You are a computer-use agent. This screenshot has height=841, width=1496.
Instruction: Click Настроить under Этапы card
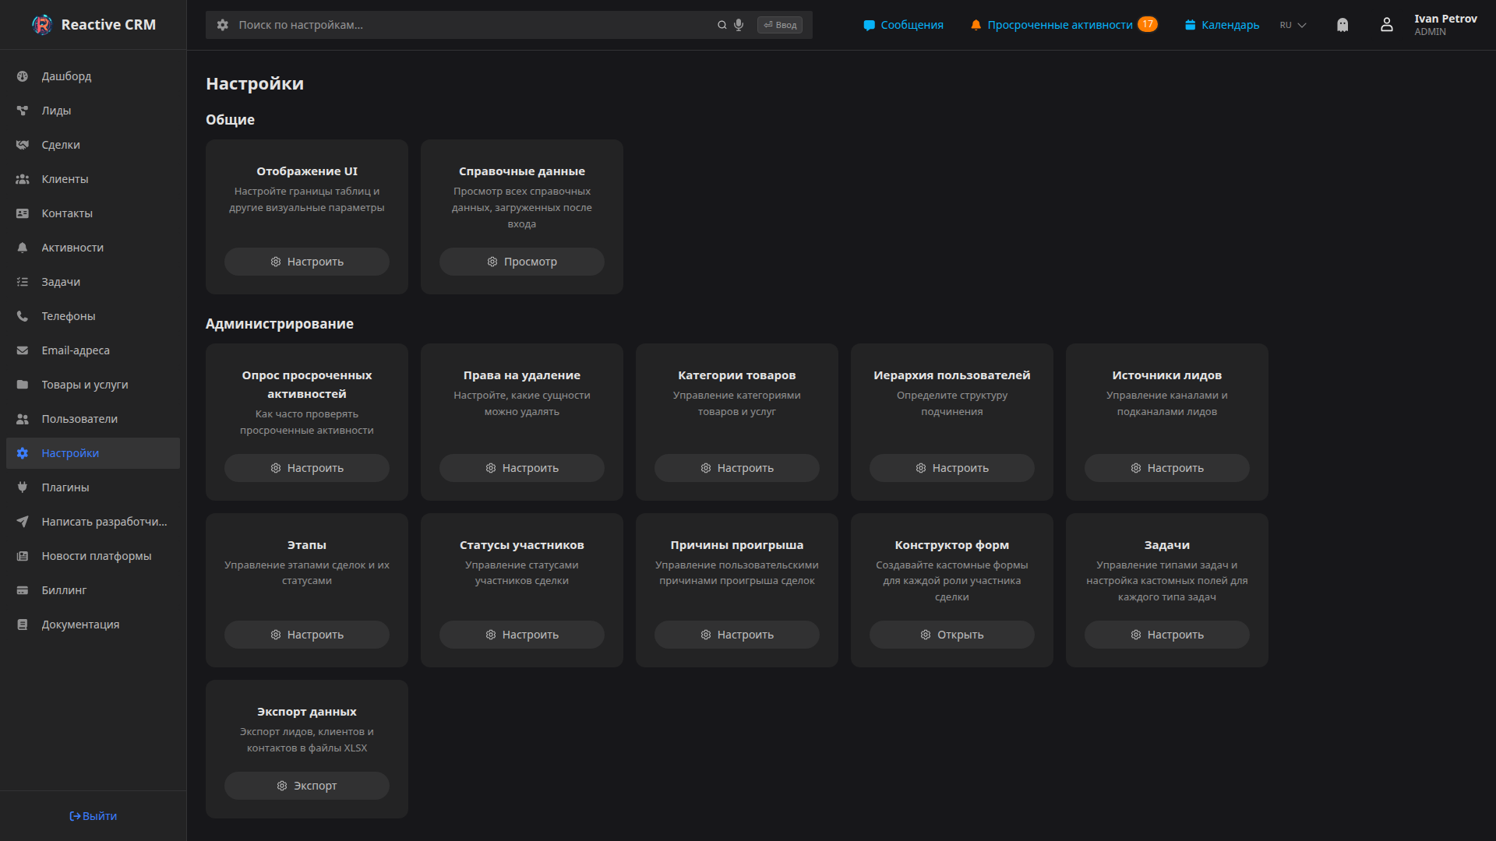coord(307,635)
